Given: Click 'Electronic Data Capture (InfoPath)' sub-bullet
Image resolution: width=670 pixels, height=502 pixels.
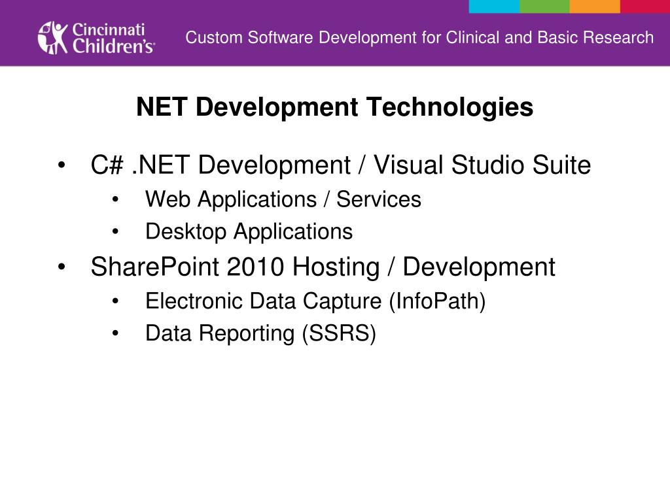Looking at the screenshot, I should click(x=315, y=301).
